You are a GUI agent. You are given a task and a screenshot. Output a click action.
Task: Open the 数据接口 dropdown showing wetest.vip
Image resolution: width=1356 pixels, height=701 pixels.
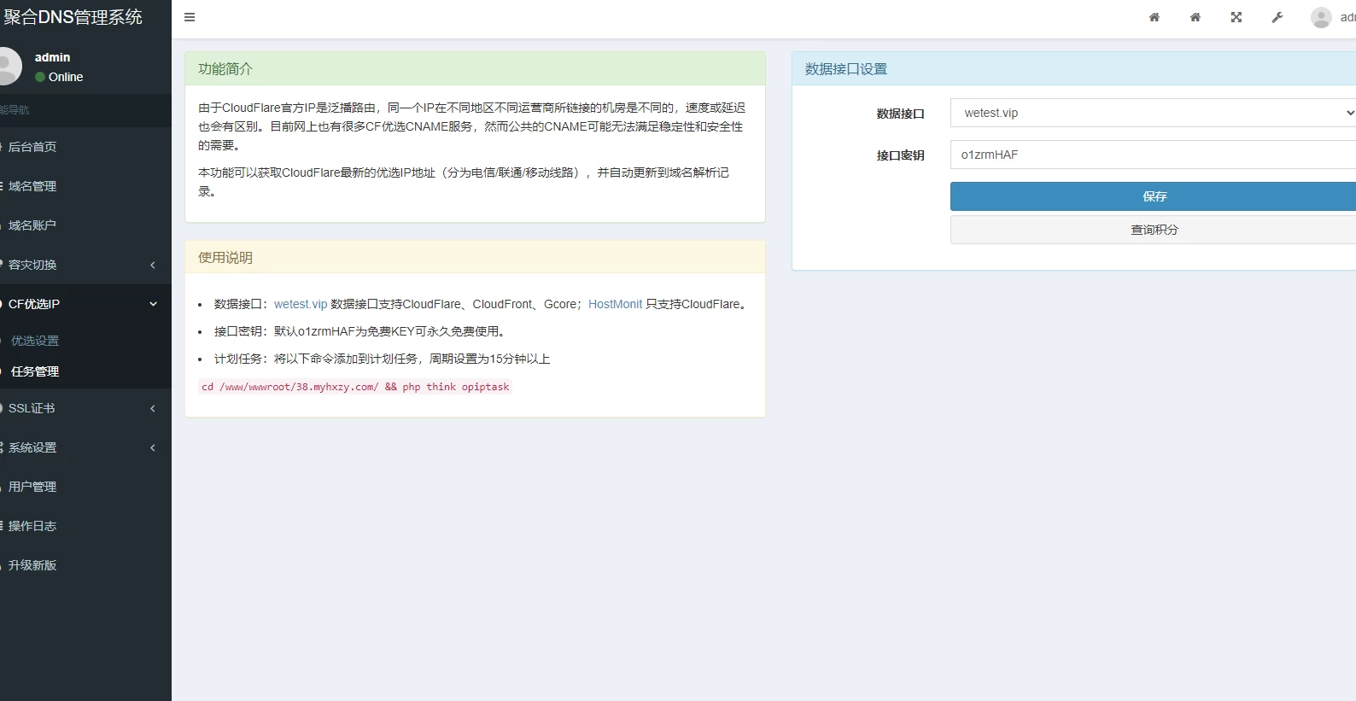[1153, 113]
